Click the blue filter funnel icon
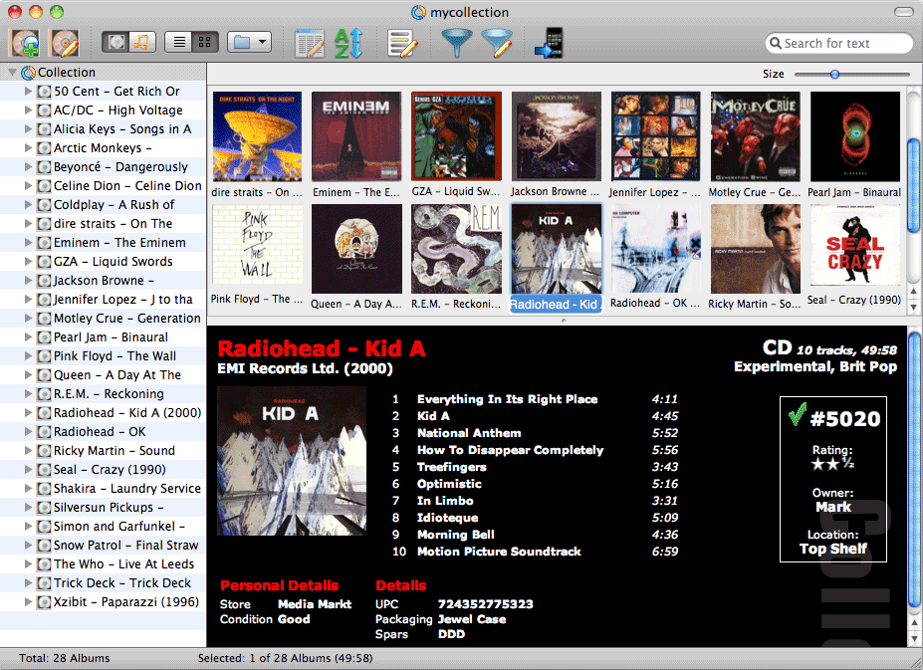 coord(457,44)
